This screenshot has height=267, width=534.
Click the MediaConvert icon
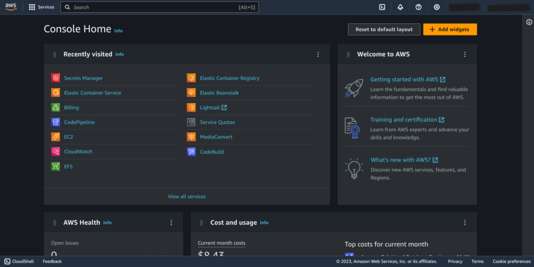pyautogui.click(x=191, y=137)
